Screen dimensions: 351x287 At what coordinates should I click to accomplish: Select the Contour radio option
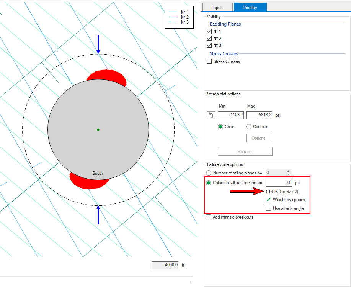point(249,127)
